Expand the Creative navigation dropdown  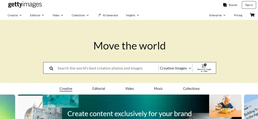15,15
